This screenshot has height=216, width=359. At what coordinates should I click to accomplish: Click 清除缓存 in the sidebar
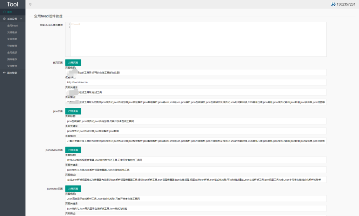coord(12,59)
